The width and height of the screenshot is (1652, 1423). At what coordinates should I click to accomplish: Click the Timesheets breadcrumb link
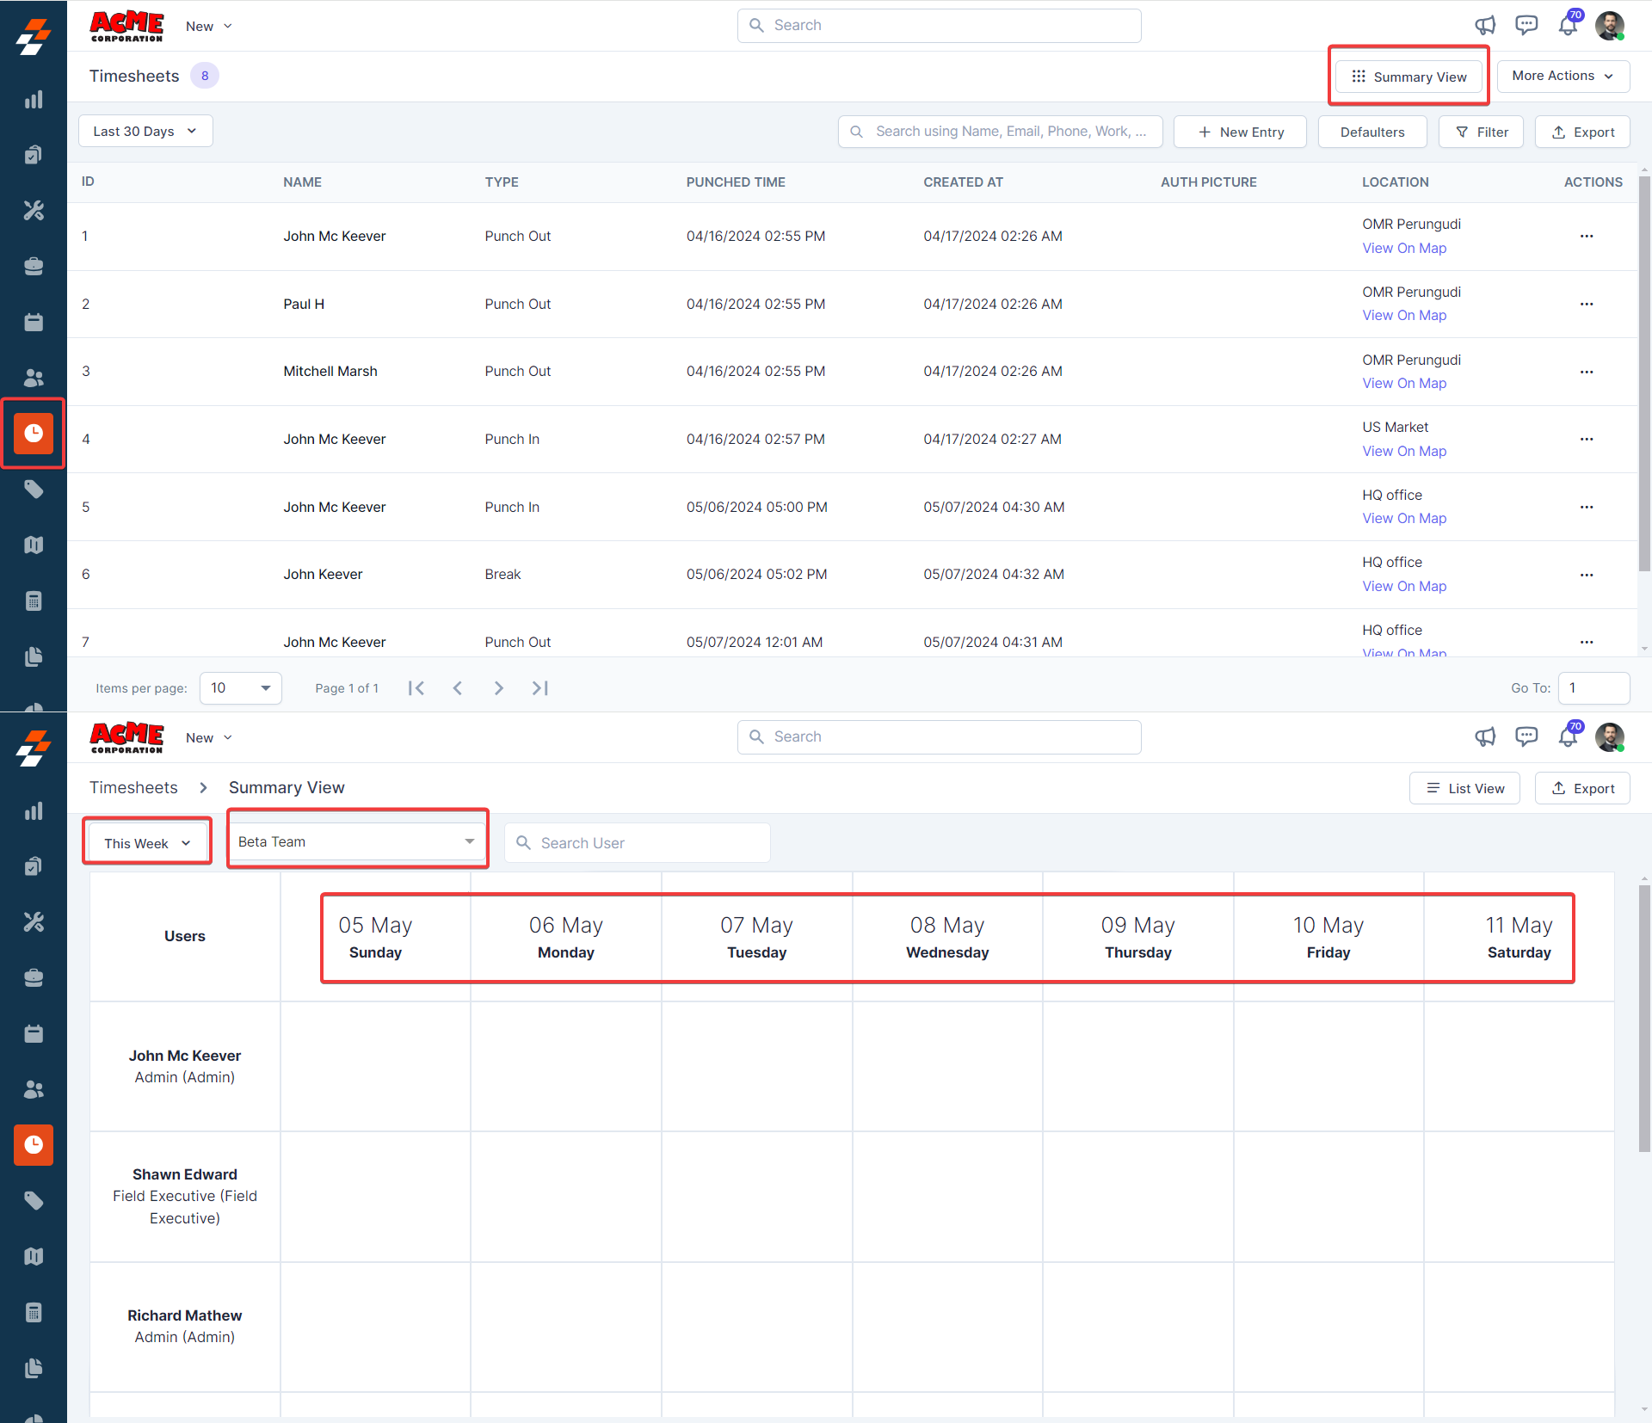click(133, 787)
